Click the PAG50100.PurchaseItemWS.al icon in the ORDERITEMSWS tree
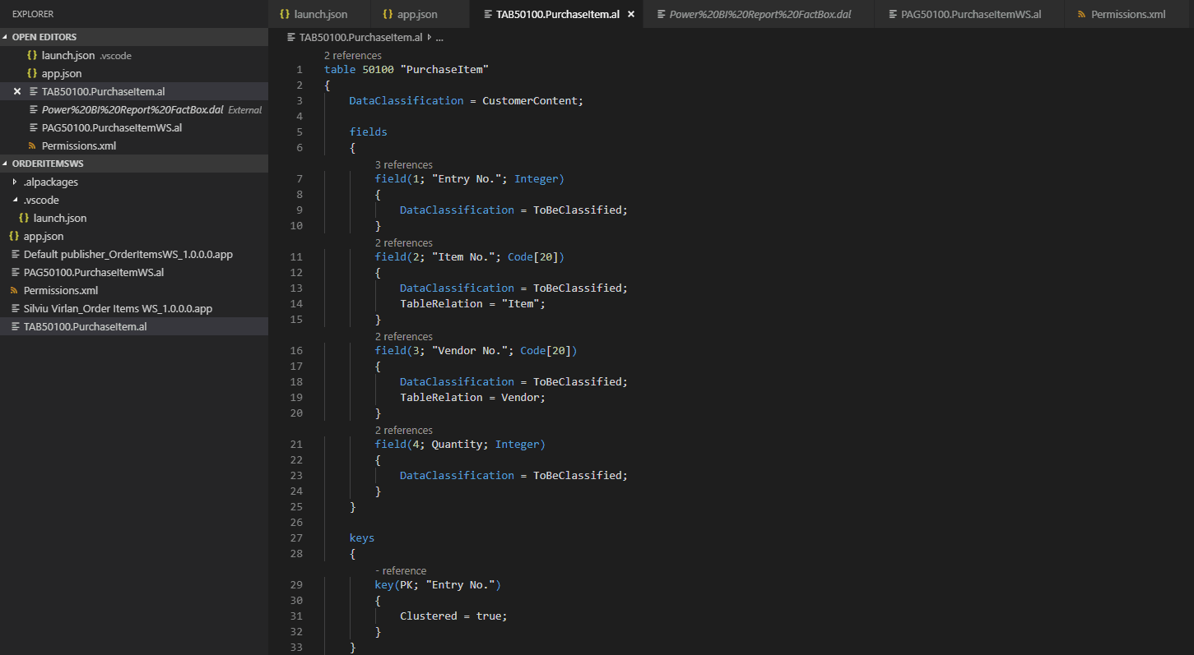The width and height of the screenshot is (1194, 655). 14,273
